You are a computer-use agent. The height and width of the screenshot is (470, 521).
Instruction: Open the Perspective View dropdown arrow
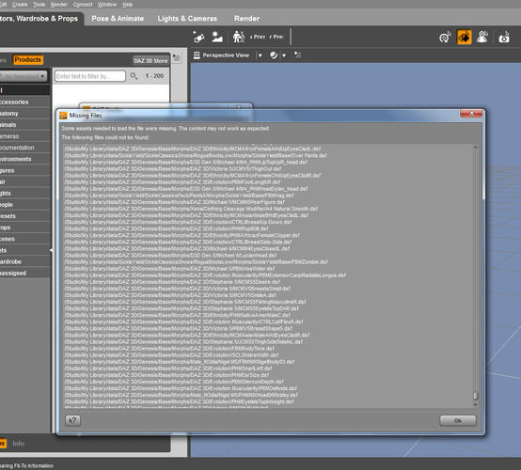point(260,55)
